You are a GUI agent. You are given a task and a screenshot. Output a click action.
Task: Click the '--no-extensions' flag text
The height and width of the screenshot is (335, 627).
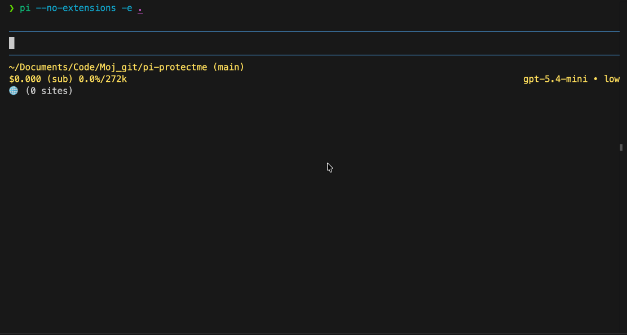(76, 8)
